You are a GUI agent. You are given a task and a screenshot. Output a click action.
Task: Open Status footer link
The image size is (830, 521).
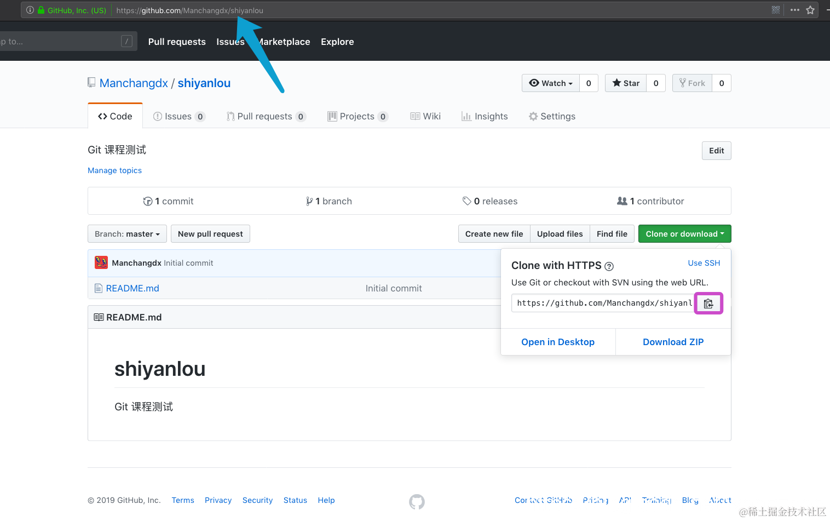295,500
